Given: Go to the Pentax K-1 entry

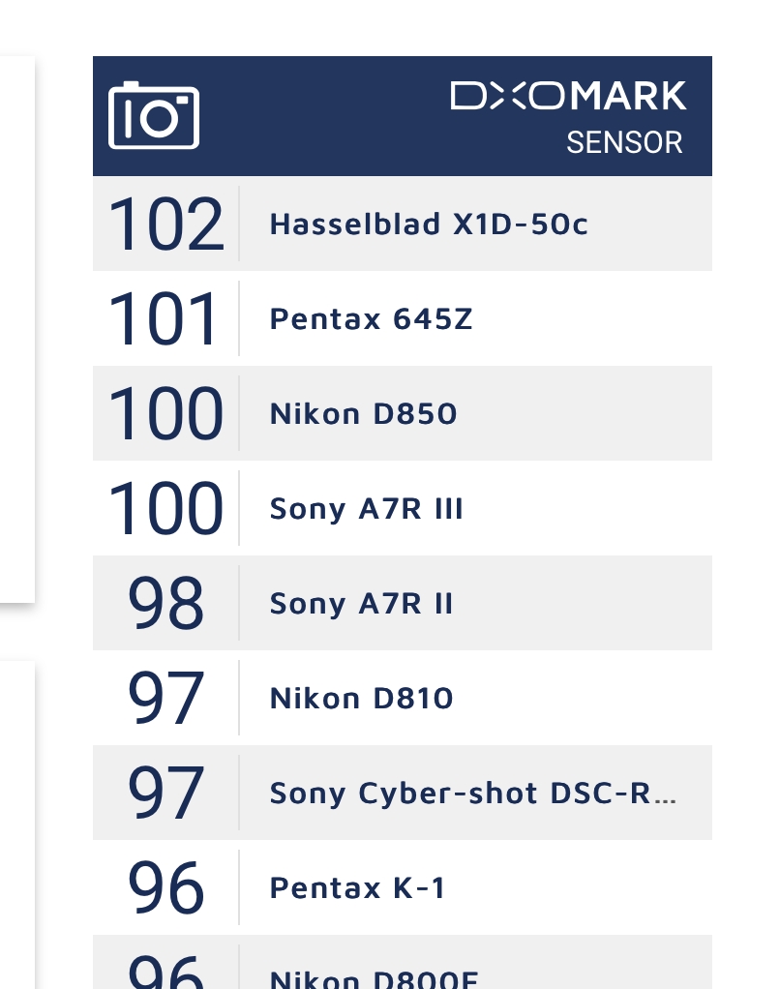Looking at the screenshot, I should [358, 888].
